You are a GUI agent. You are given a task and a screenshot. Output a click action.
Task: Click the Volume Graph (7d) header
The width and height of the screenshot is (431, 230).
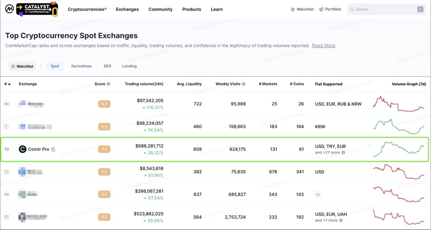(x=409, y=84)
